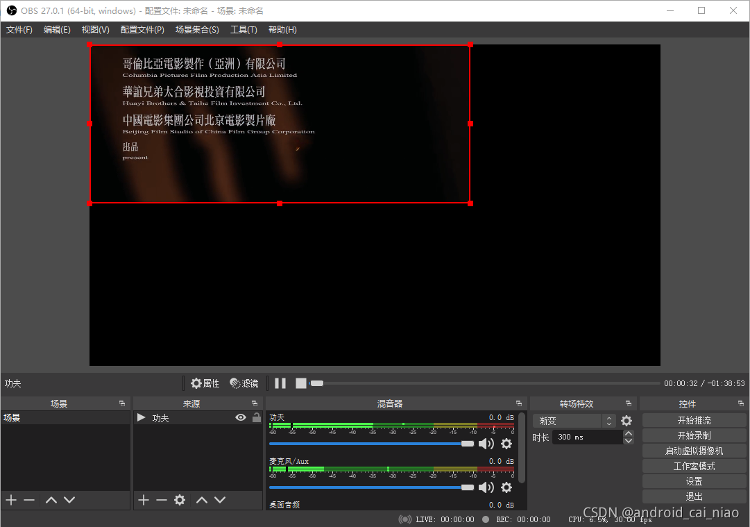The image size is (750, 527).
Task: Open 设置 settings
Action: (x=694, y=482)
